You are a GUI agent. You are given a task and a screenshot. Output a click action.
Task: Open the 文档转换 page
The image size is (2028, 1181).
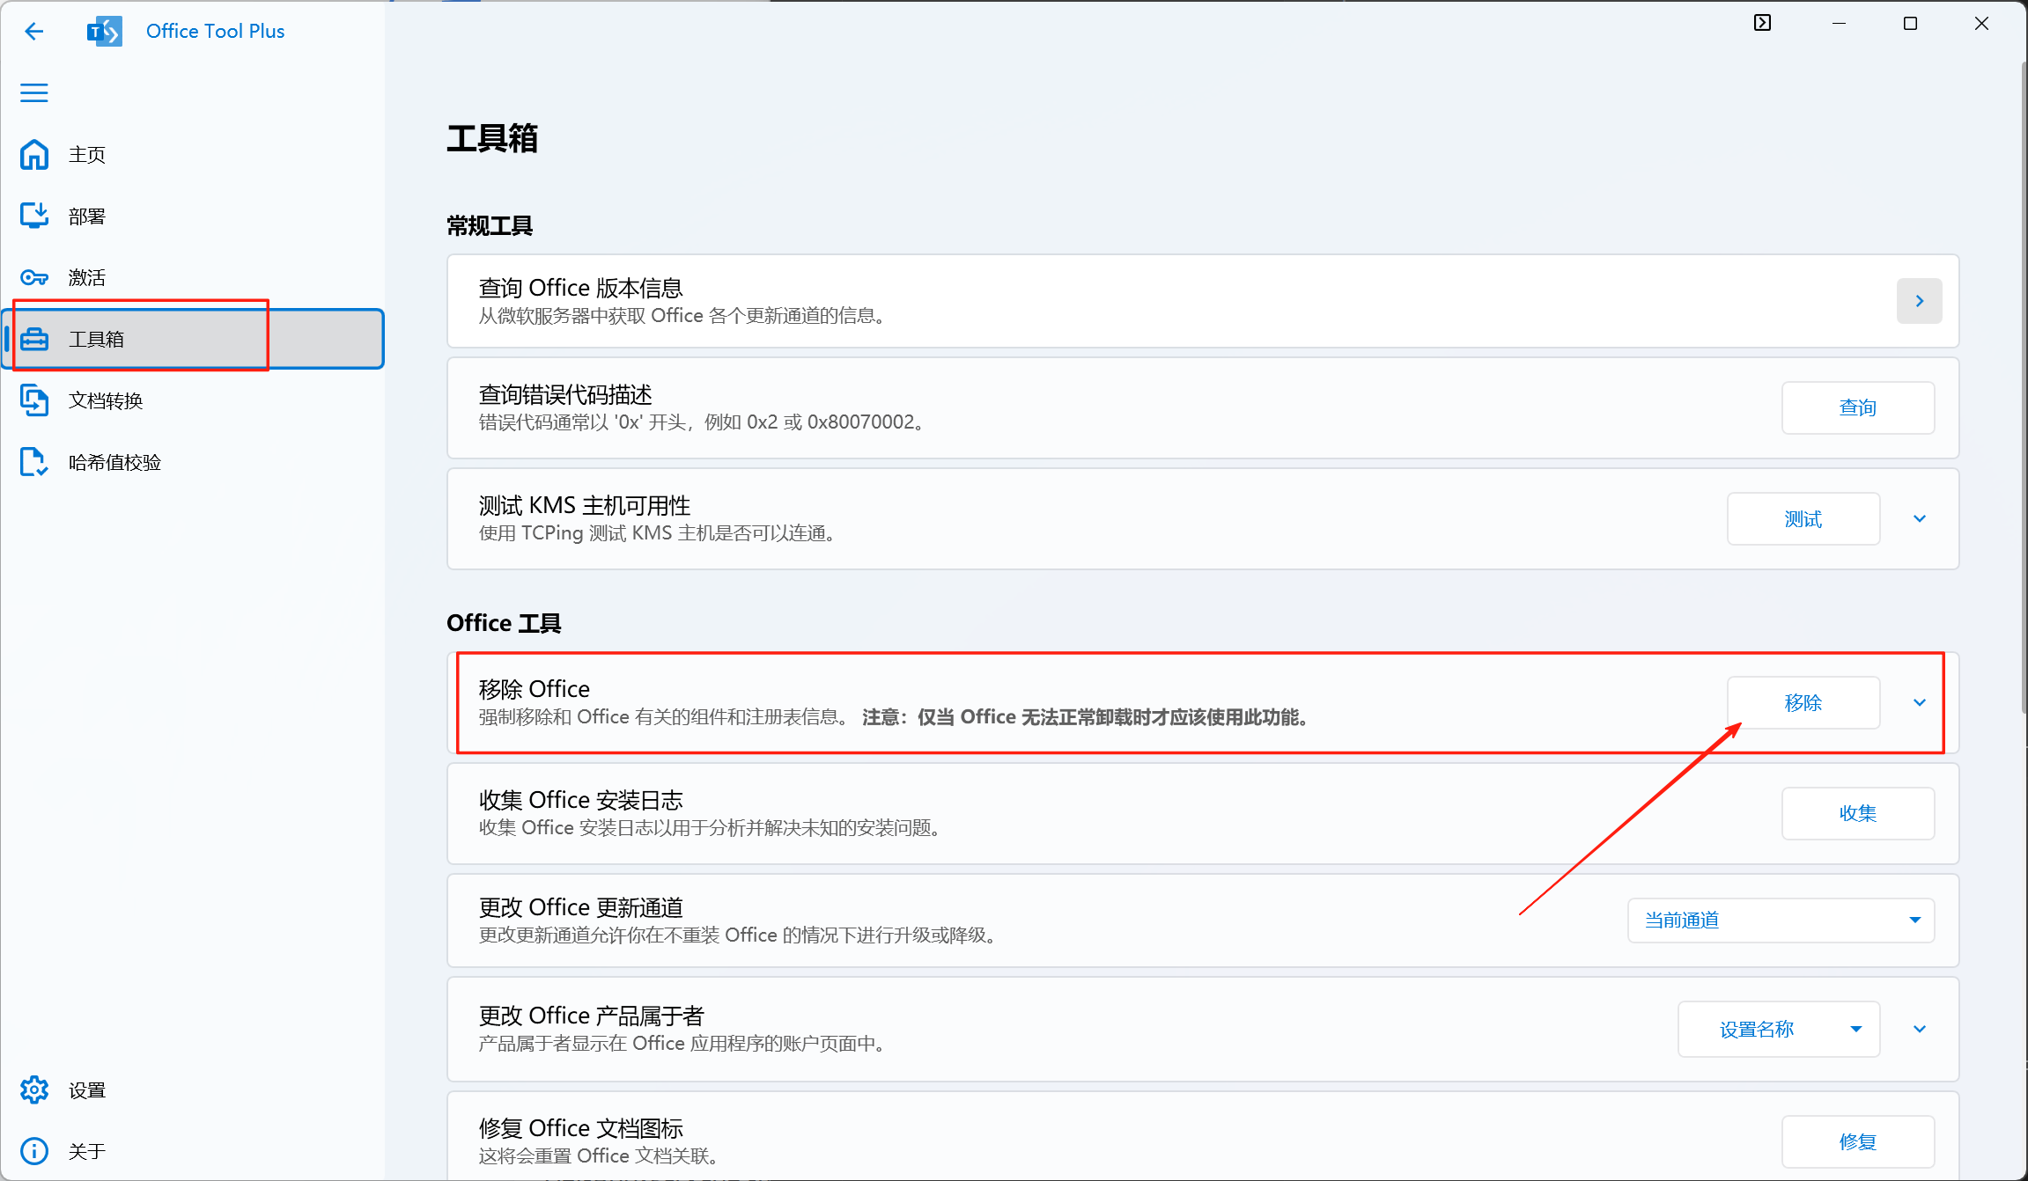click(x=193, y=400)
